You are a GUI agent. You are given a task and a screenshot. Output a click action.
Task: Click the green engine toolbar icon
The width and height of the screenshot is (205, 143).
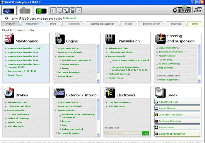[41, 11]
